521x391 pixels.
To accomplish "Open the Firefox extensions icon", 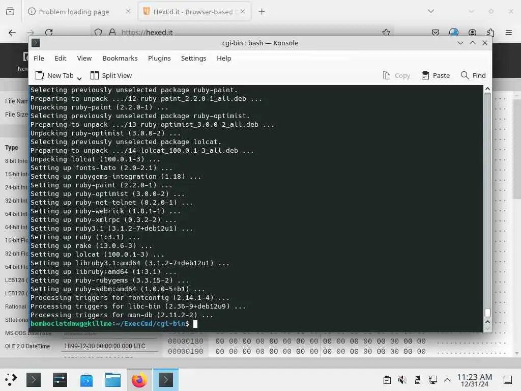I will [x=490, y=32].
